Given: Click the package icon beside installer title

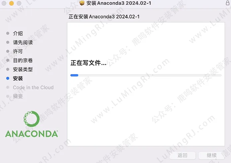Looking at the screenshot, I should (82, 3).
